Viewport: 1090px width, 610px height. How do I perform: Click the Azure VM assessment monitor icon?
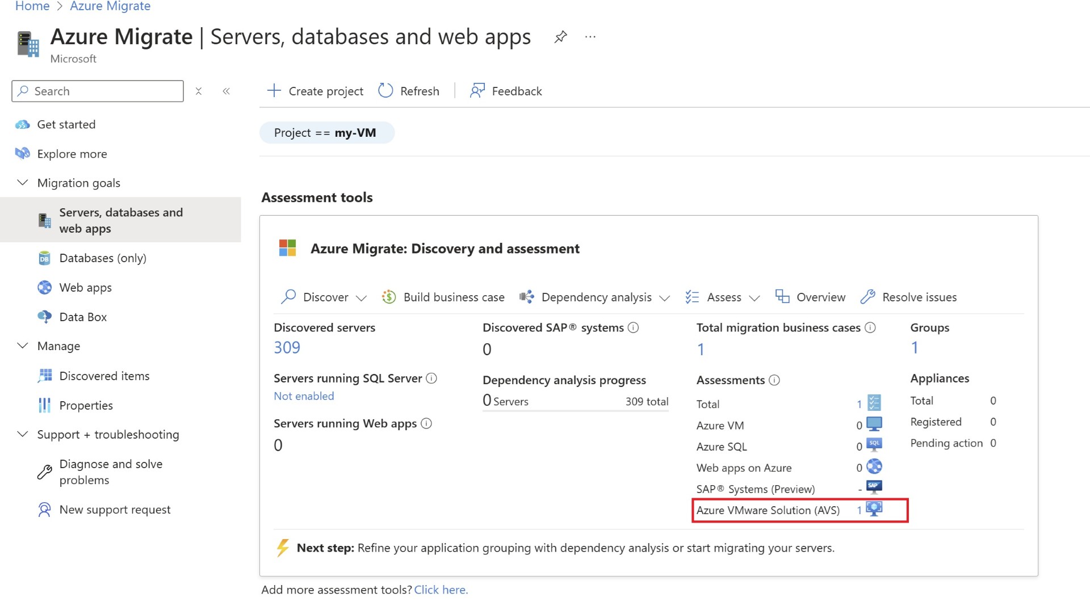[x=874, y=424]
